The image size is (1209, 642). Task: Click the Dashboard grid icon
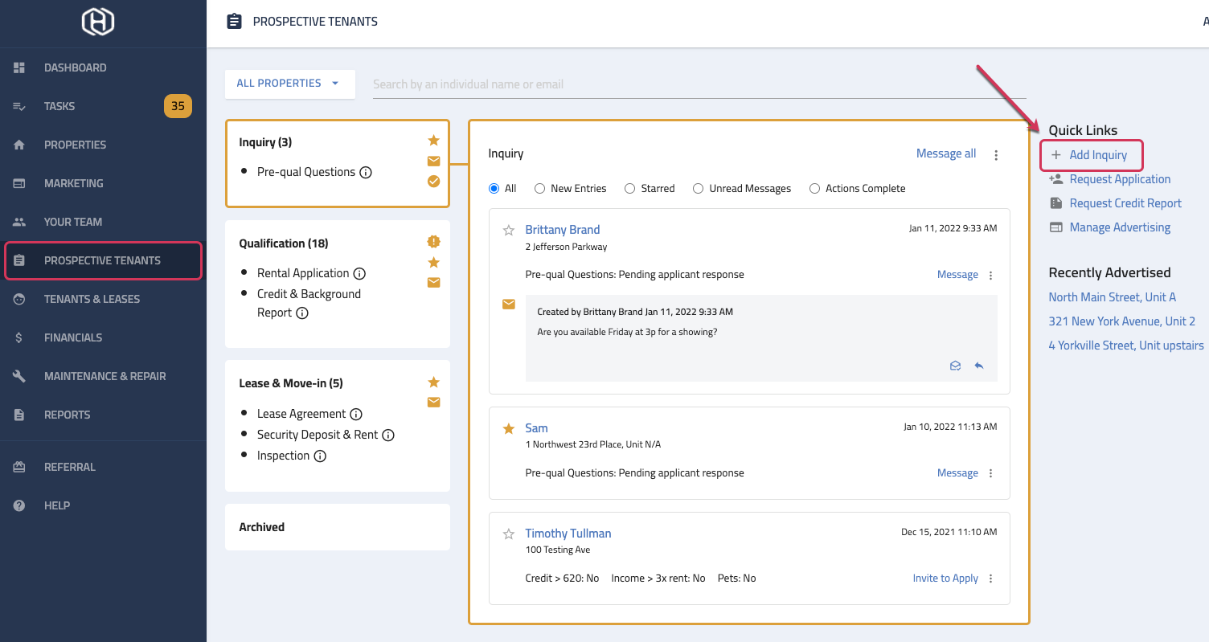pos(19,67)
